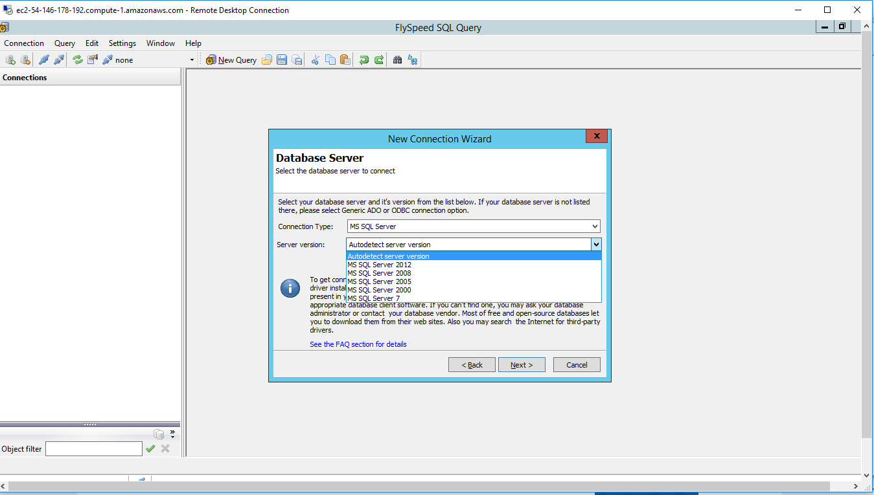Viewport: 874px width, 495px height.
Task: Undo the last action
Action: (363, 59)
